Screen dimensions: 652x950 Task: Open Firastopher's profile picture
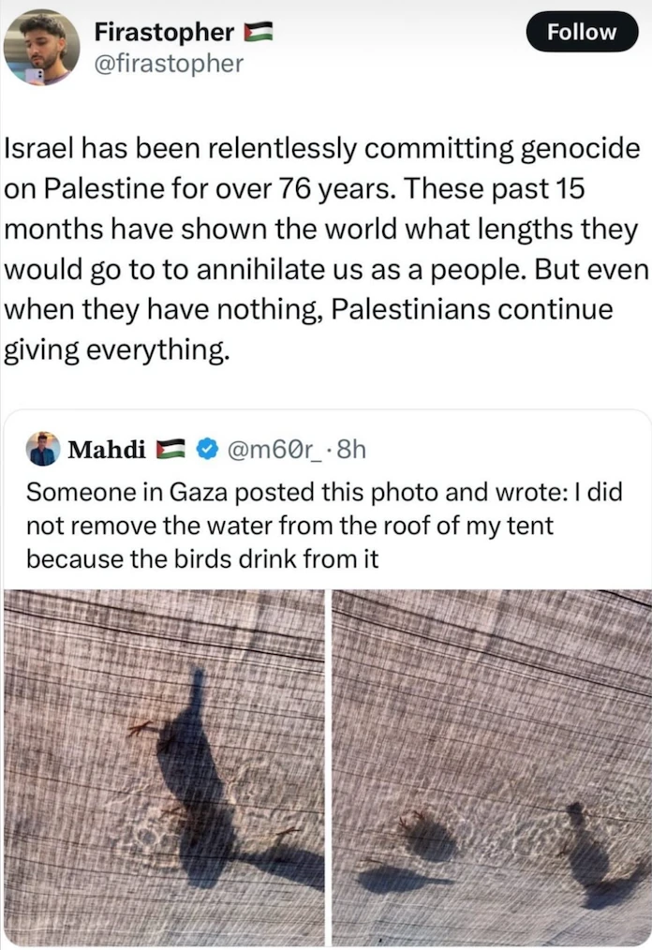click(x=41, y=47)
